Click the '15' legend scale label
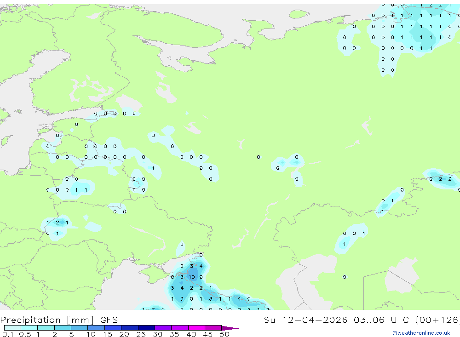 click(108, 334)
